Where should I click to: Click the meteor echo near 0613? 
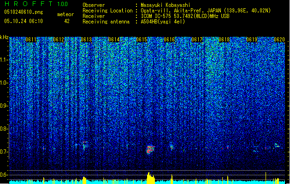coord(85,145)
